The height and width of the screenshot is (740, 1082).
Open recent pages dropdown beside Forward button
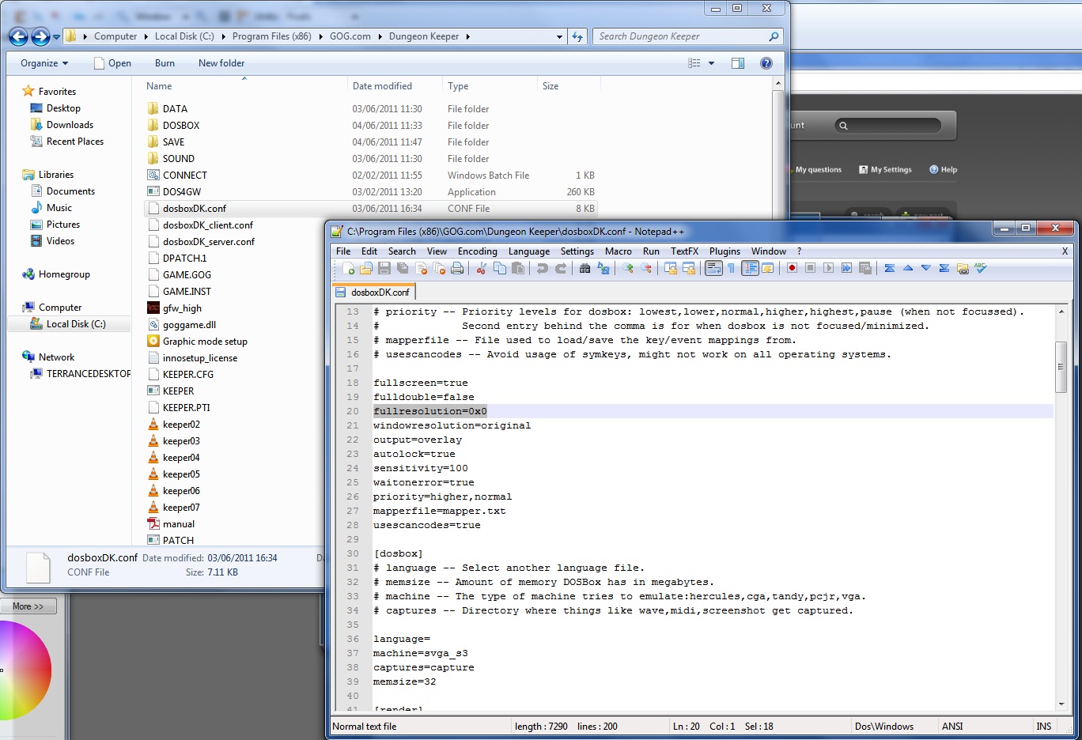[56, 36]
